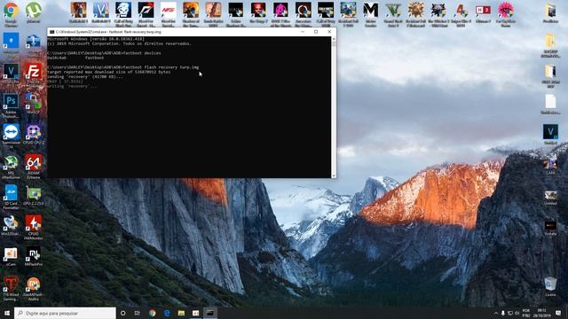Open the oCam desktop shortcut

(11, 256)
